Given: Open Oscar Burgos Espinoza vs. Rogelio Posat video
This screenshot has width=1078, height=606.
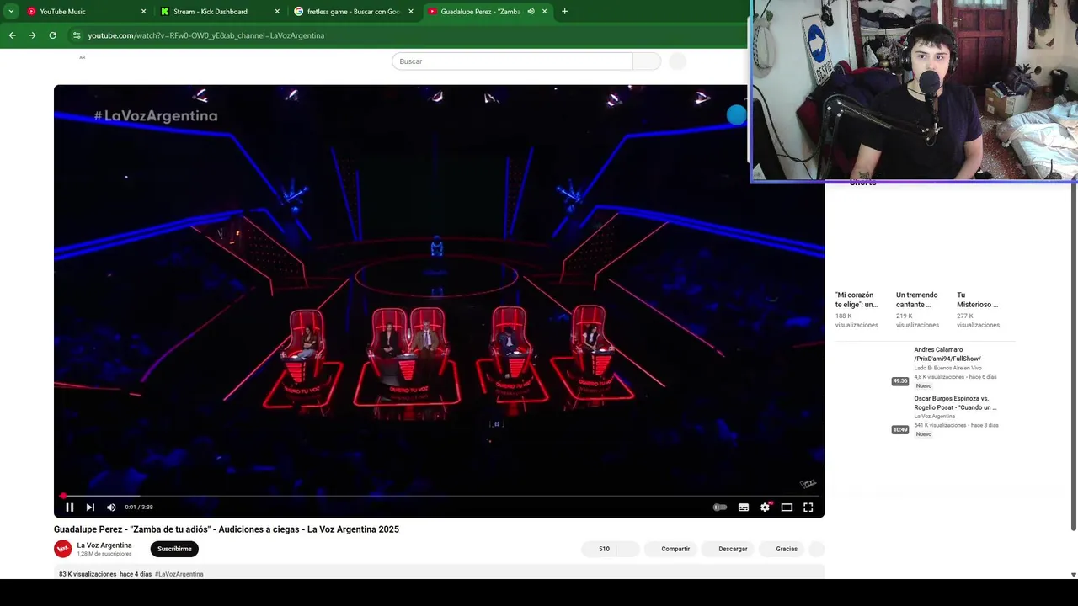Looking at the screenshot, I should tap(955, 403).
